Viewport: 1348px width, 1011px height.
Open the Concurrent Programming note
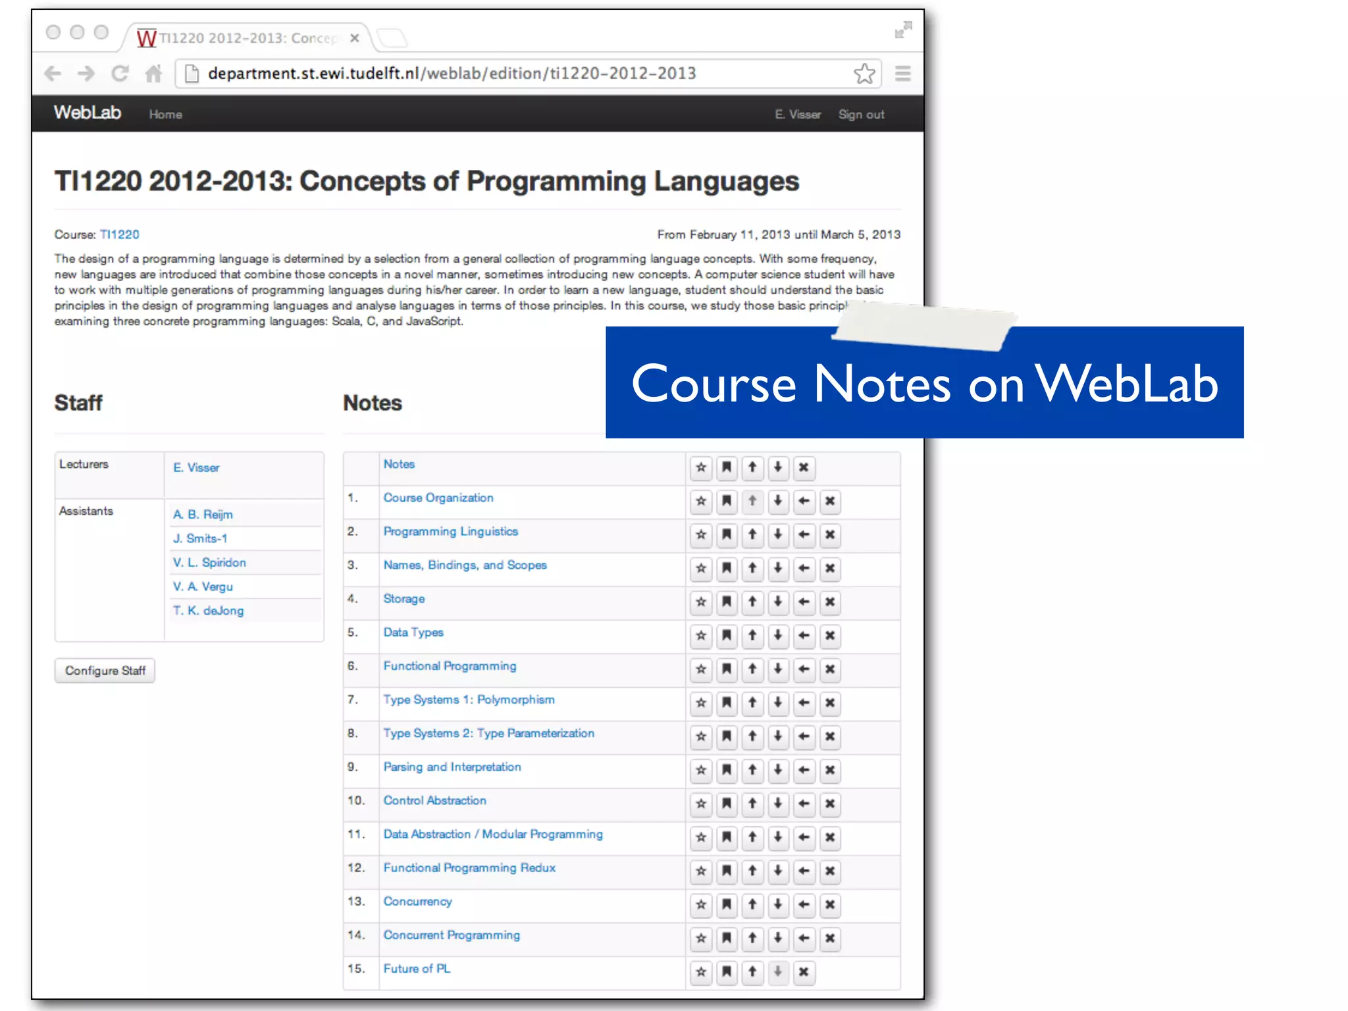[x=452, y=935]
